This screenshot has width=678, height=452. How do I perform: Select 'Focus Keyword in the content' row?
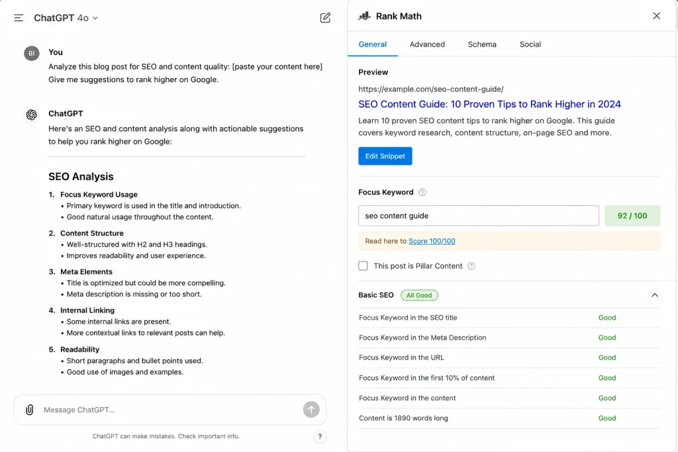[509, 398]
